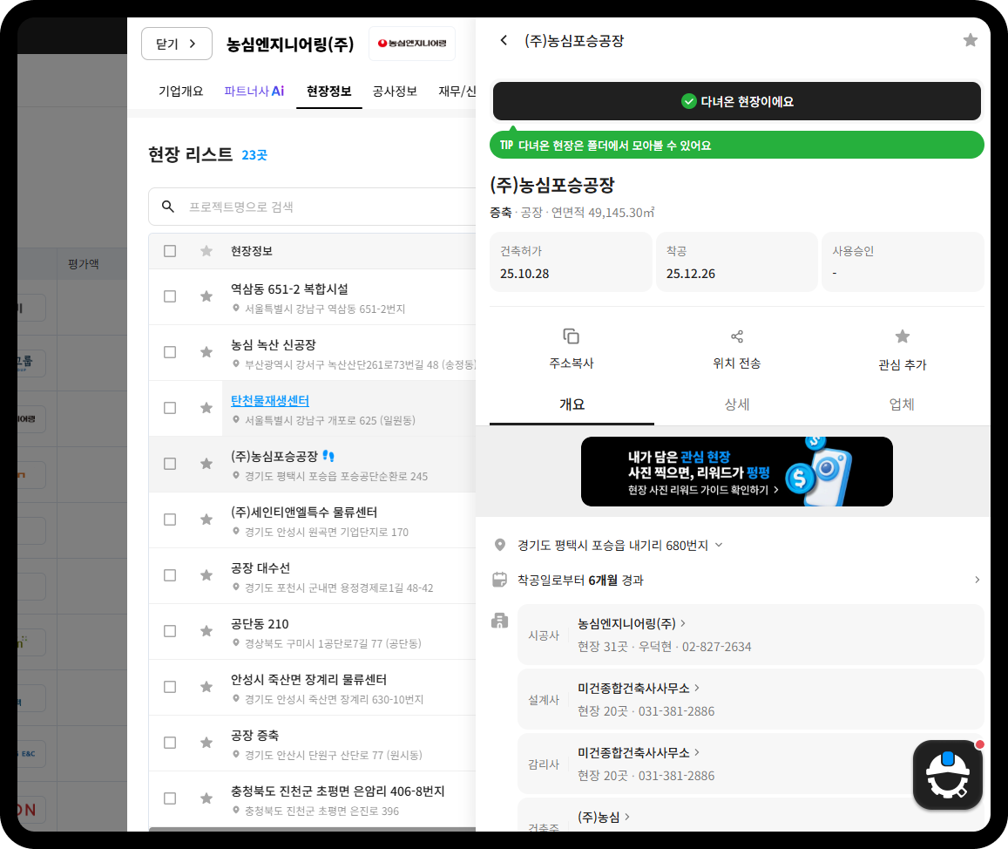Click the calendar icon by 착공일로부터

[x=499, y=580]
